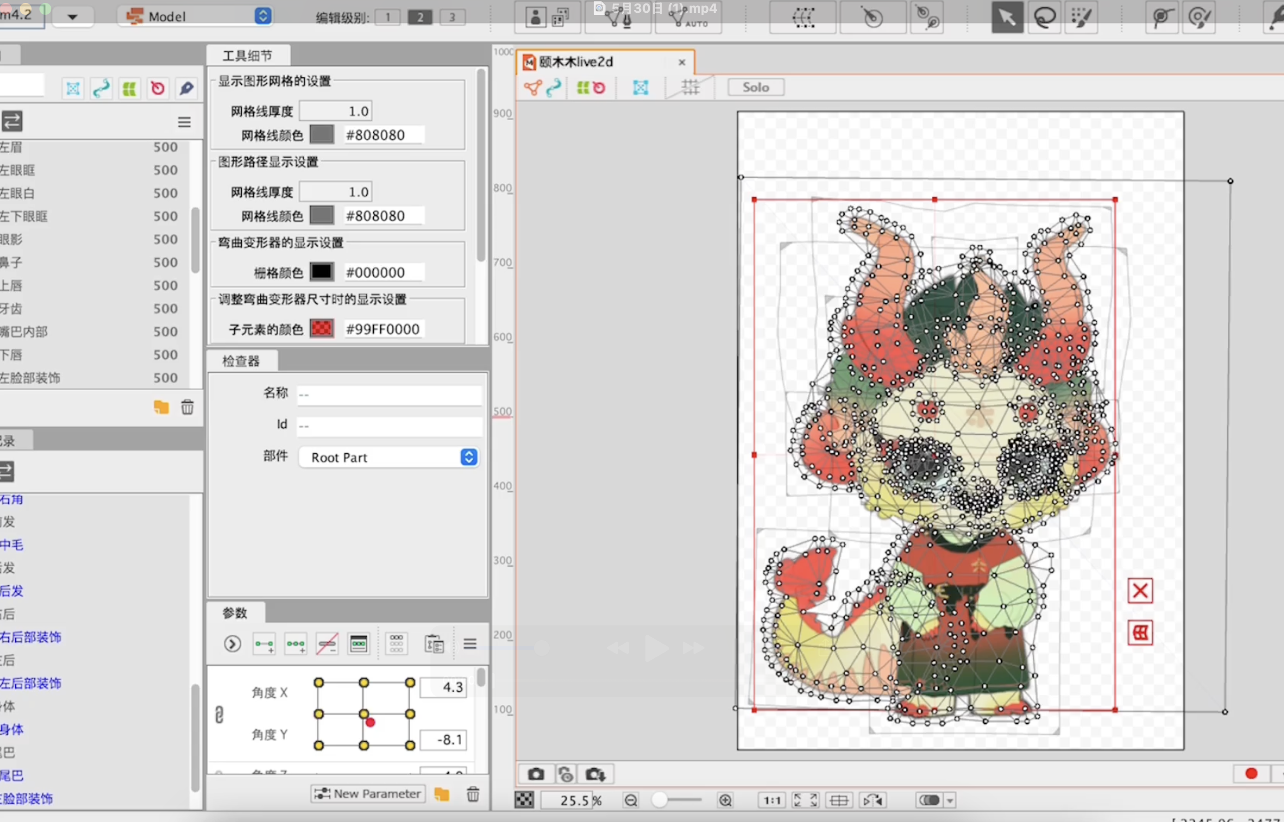The image size is (1284, 822).
Task: Click the New Parameter button
Action: pos(368,794)
